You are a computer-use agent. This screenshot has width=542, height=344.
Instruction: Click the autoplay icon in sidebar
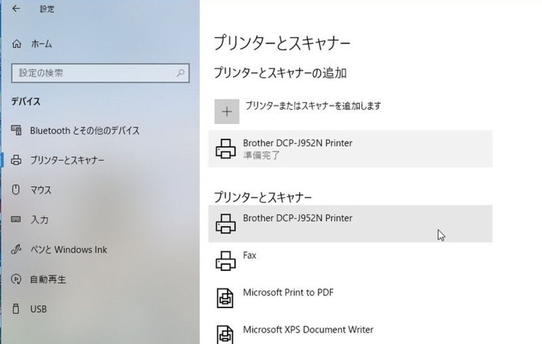click(16, 279)
